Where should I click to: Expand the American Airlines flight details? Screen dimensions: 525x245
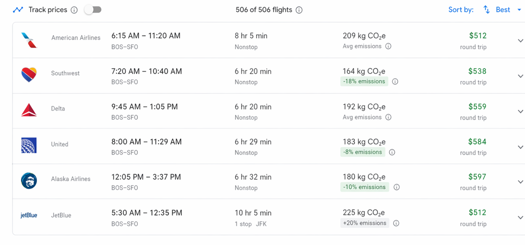(520, 41)
